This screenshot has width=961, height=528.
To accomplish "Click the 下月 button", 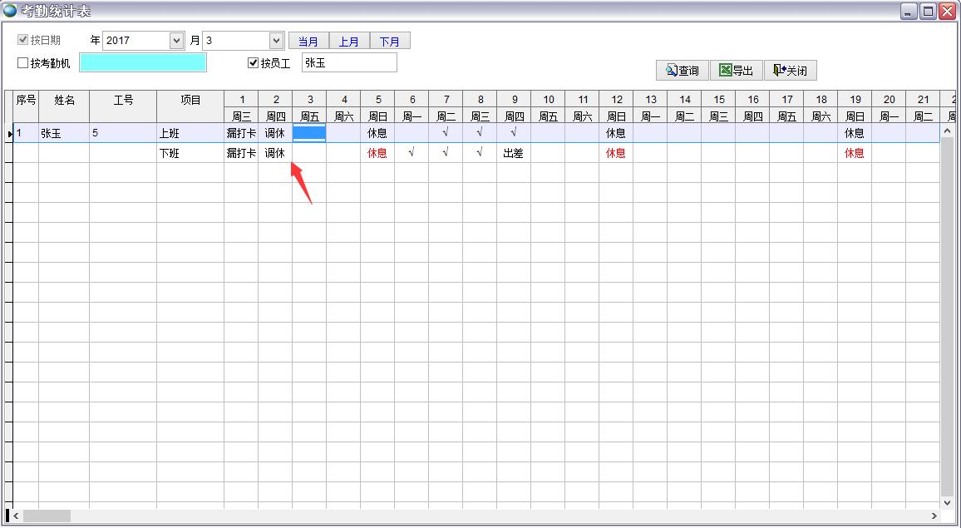I will click(391, 40).
